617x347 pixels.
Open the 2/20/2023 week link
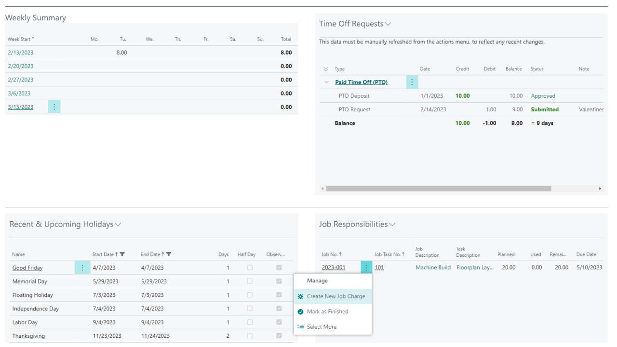[21, 66]
